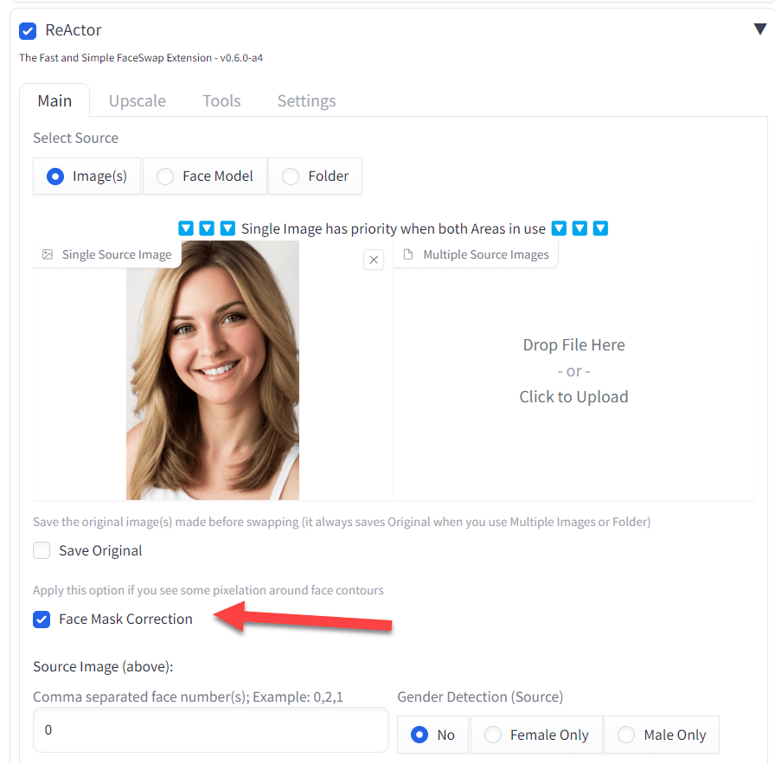Open the Settings tab

point(306,101)
